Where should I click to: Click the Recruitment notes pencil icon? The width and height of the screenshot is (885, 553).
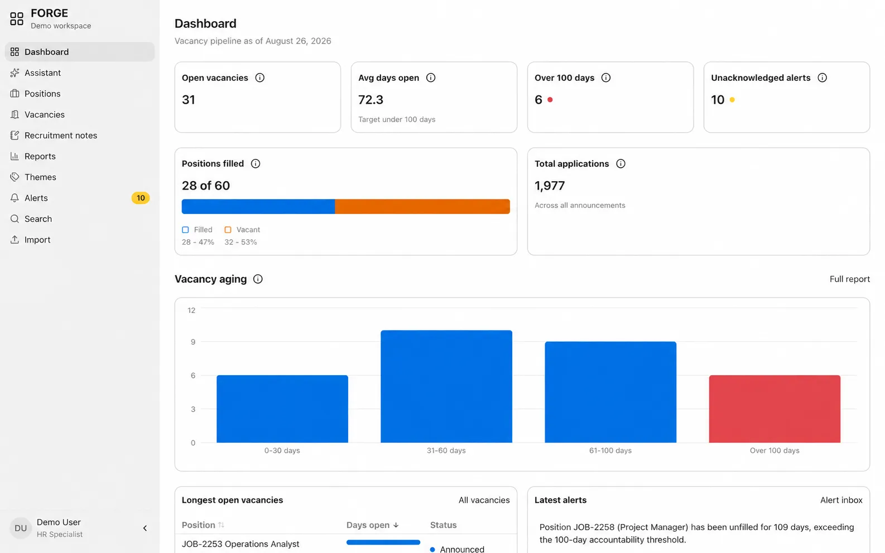point(15,135)
